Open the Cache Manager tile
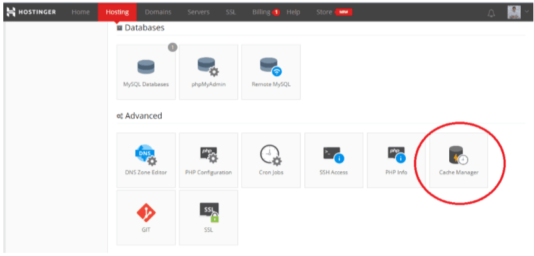The image size is (534, 256). (458, 160)
